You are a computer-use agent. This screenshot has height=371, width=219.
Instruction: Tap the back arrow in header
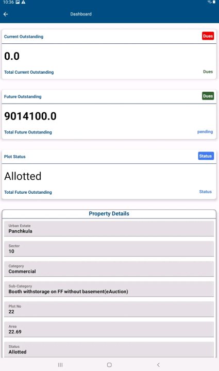pyautogui.click(x=6, y=14)
